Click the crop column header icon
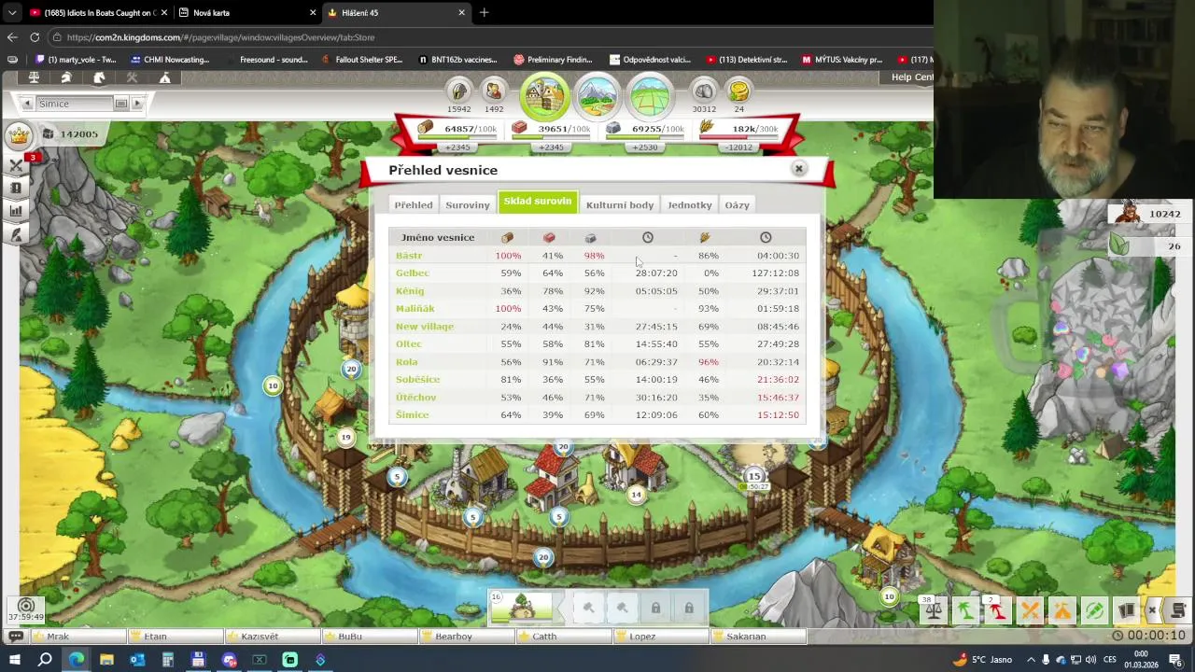 click(705, 238)
